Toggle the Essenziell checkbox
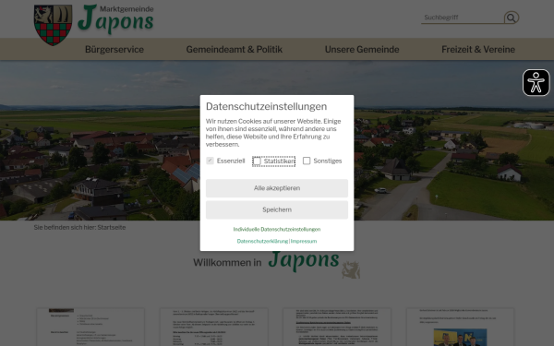Viewport: 554px width, 346px height. tap(211, 161)
